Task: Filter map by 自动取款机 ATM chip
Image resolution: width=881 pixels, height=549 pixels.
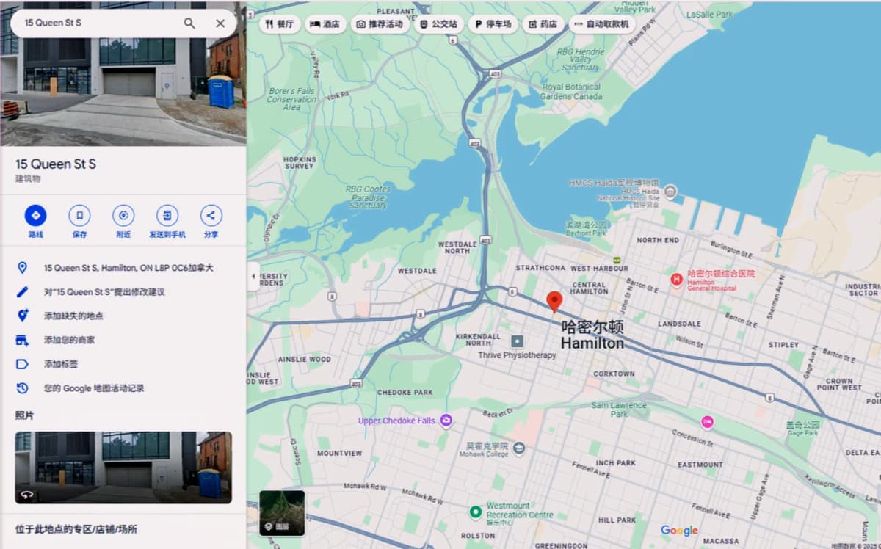Action: coord(602,24)
